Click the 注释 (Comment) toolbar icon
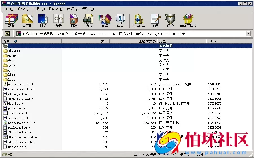The height and width of the screenshot is (158, 254). [155, 21]
